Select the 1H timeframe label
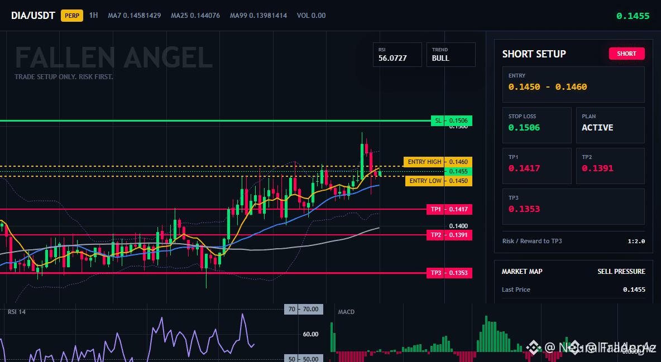Image resolution: width=661 pixels, height=362 pixels. (x=94, y=15)
